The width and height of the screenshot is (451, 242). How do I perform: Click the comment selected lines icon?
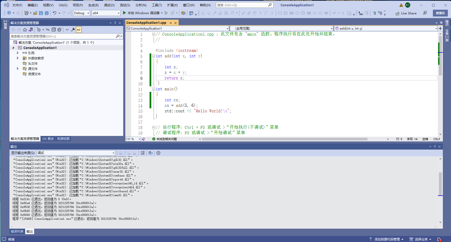(x=374, y=13)
